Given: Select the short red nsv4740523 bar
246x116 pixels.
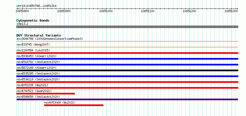Looking at the screenshot, I should (46, 94).
